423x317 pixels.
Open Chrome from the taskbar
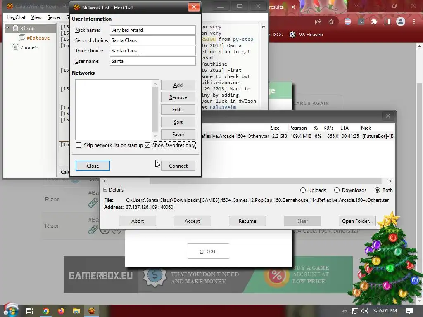point(46,311)
